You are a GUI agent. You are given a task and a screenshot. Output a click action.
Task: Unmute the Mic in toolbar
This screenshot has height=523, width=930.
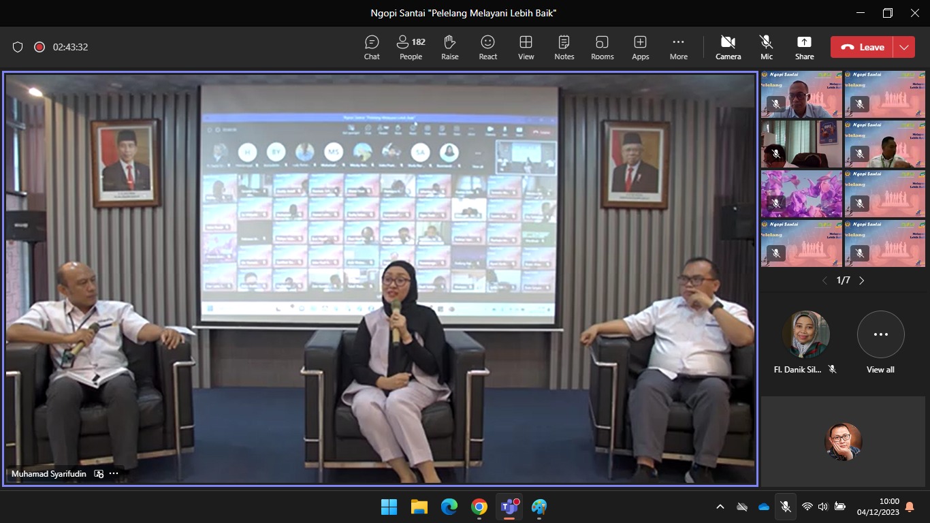click(767, 48)
